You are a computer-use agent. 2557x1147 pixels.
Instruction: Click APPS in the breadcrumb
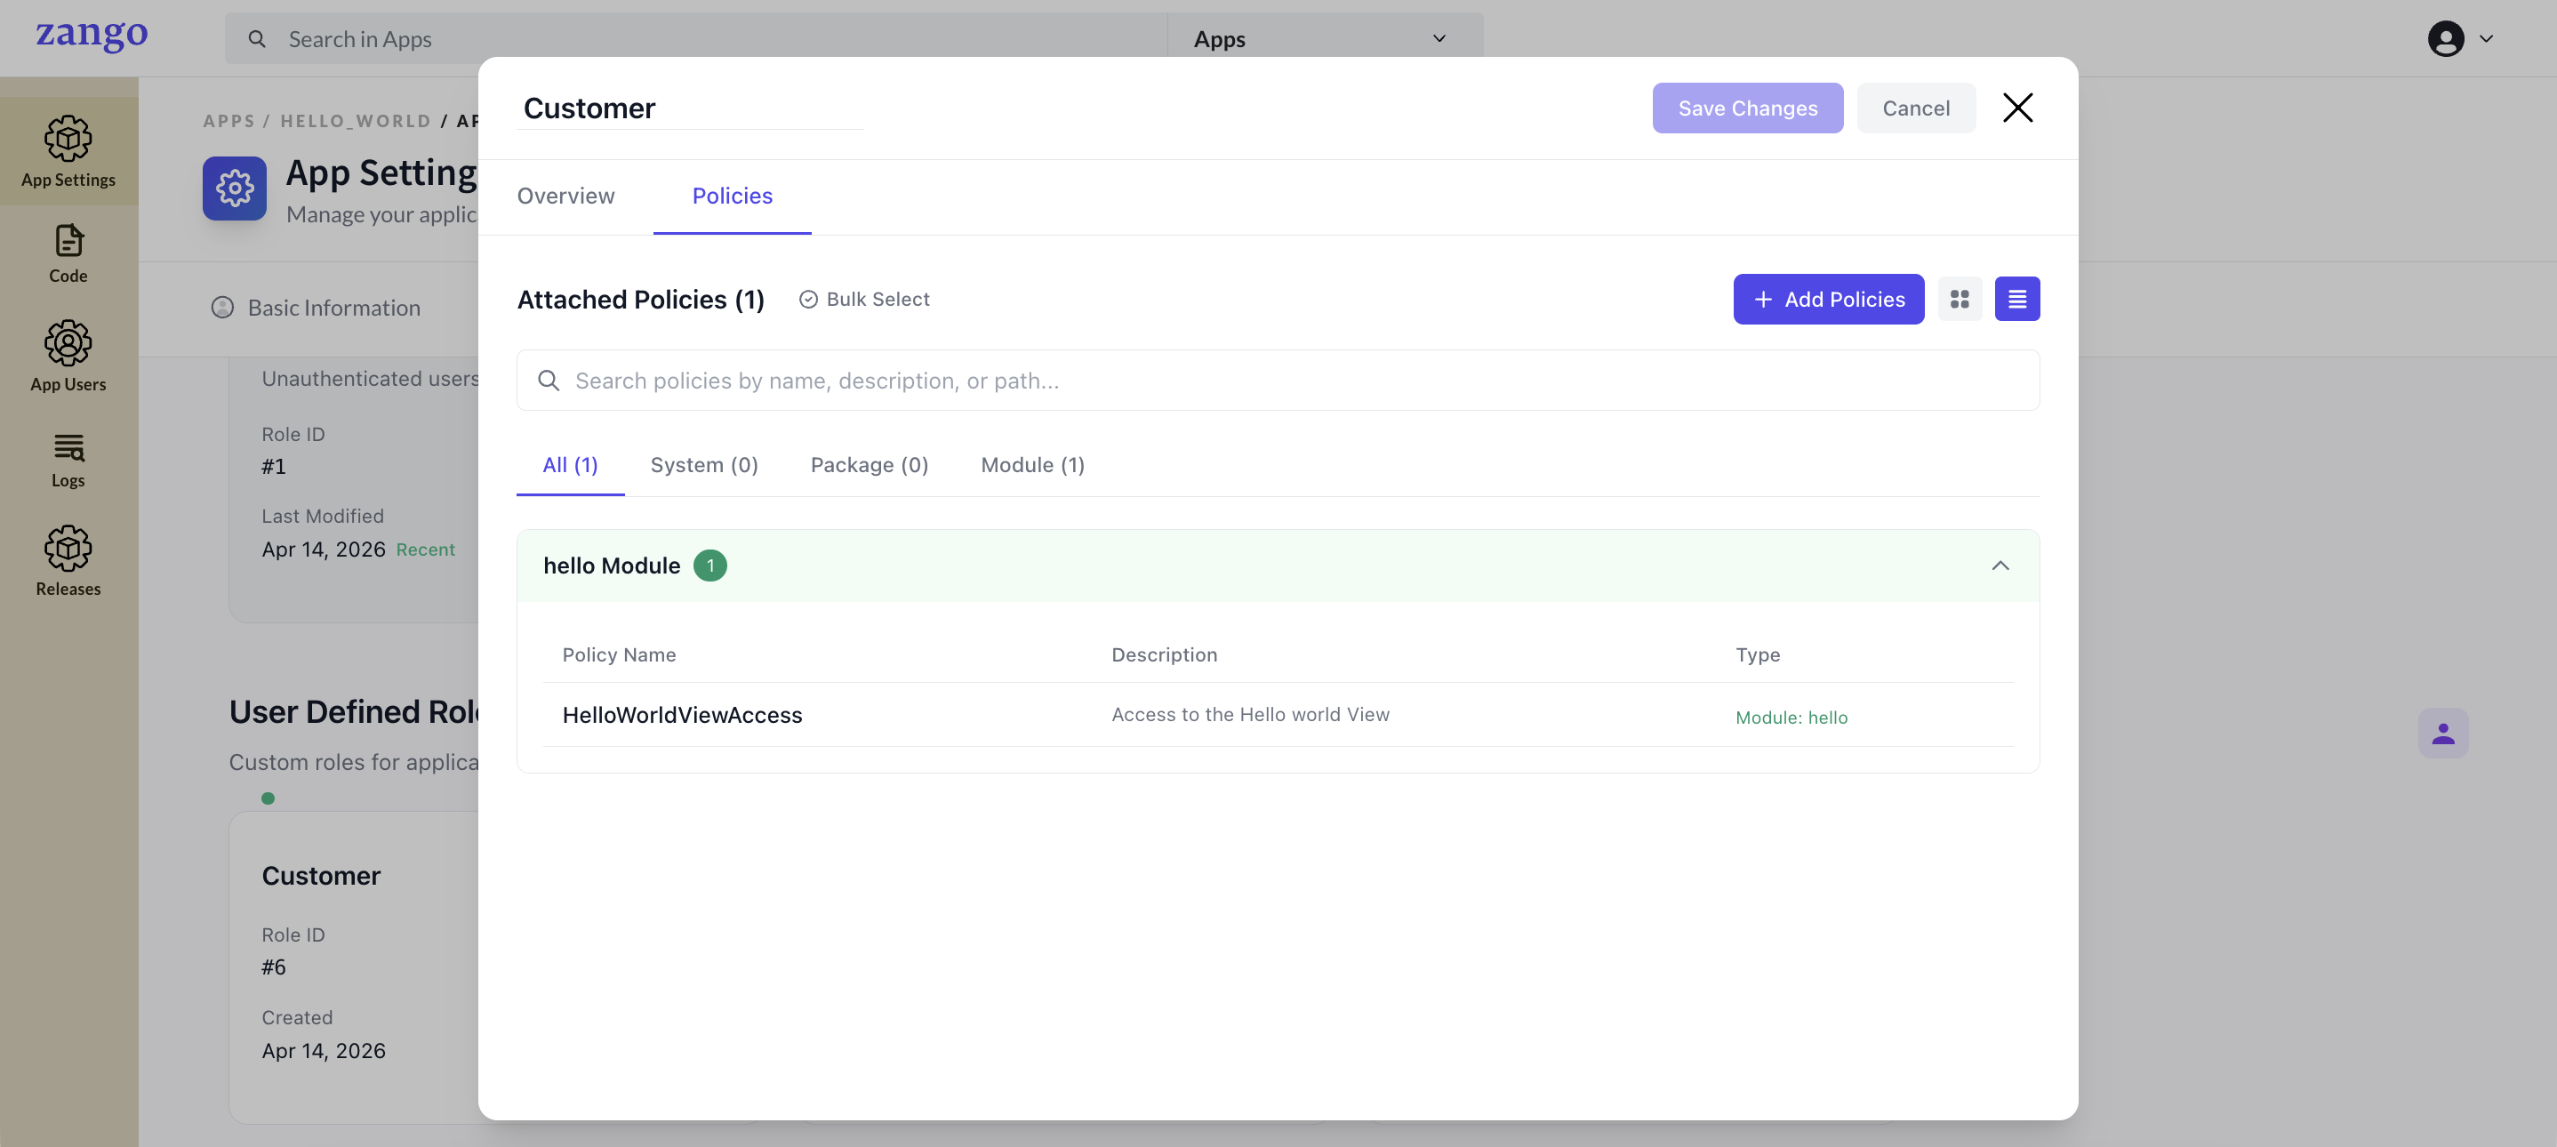[x=229, y=120]
